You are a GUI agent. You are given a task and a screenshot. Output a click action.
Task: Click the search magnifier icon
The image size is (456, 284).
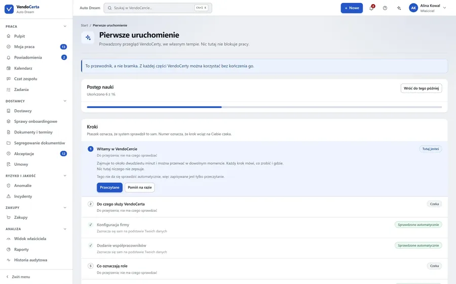click(x=109, y=8)
